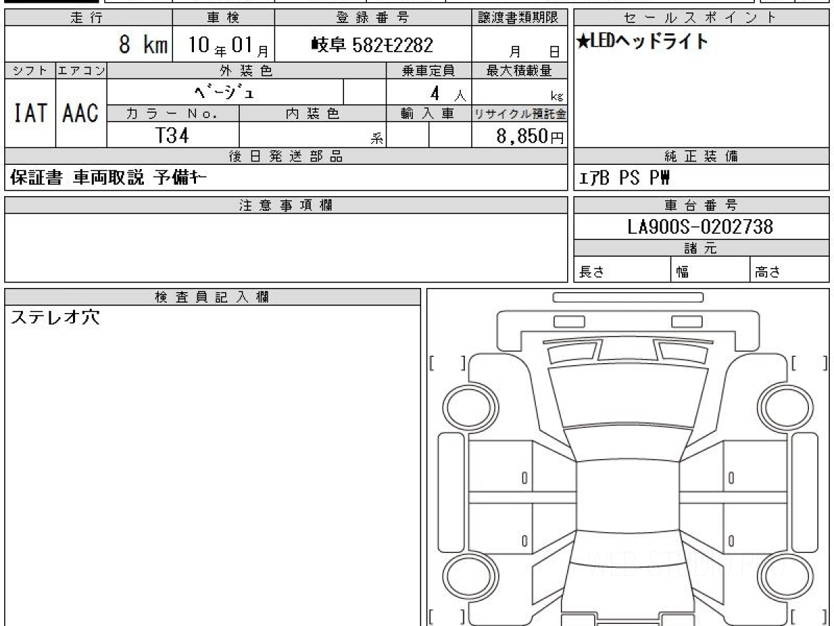
Task: Click the 登録番号 header
Action: 373,18
